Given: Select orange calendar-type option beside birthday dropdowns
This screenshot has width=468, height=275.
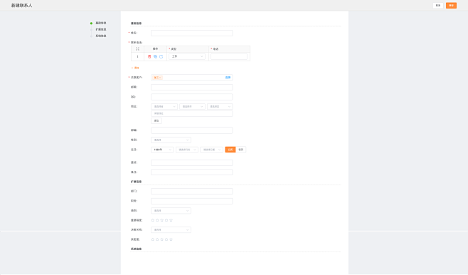Looking at the screenshot, I should 230,150.
